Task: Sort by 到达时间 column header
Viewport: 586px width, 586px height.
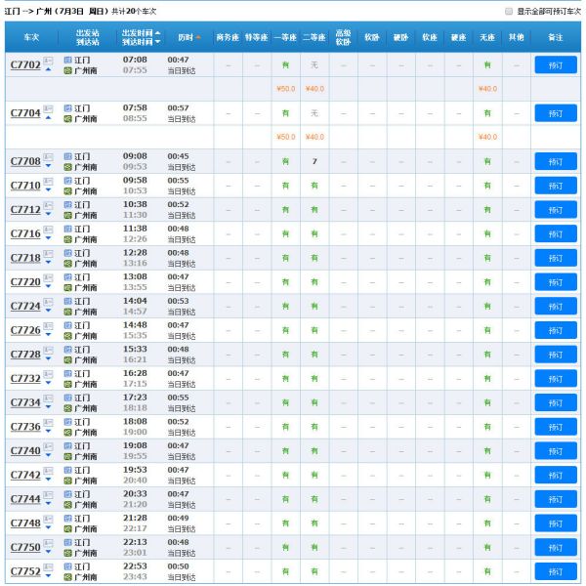Action: (x=141, y=41)
